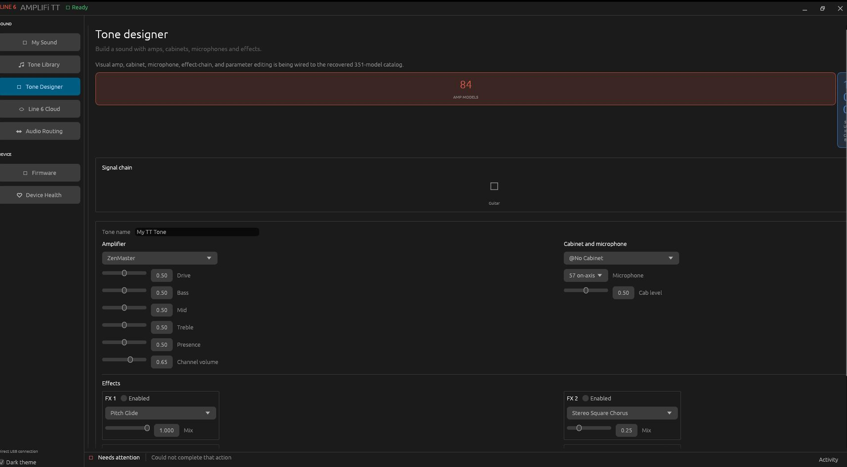Viewport: 847px width, 467px height.
Task: Open the Tone Library page
Action: [40, 64]
